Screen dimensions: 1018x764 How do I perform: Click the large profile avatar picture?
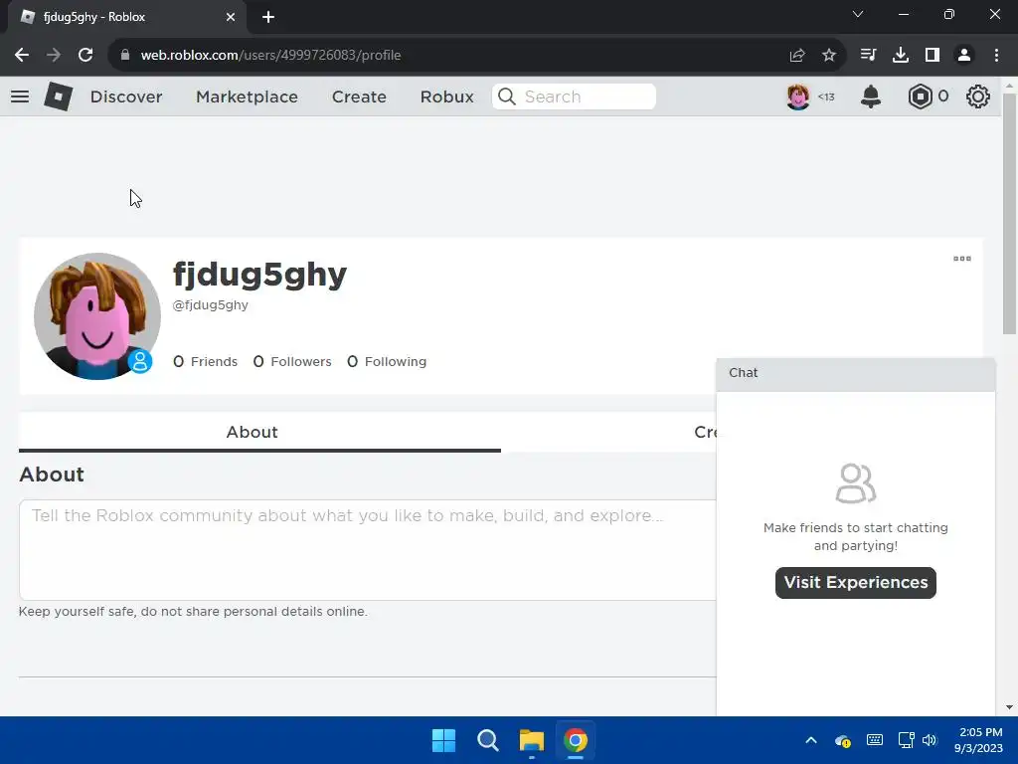97,316
